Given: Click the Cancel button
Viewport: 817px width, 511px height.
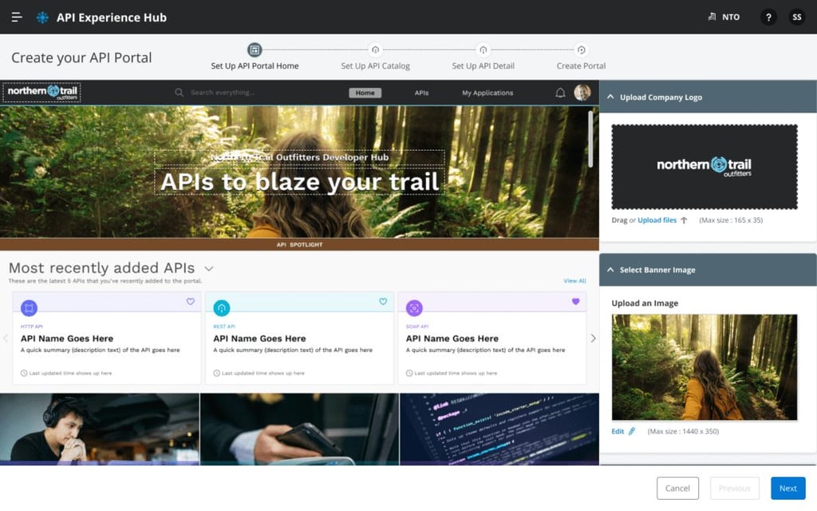Looking at the screenshot, I should point(677,488).
